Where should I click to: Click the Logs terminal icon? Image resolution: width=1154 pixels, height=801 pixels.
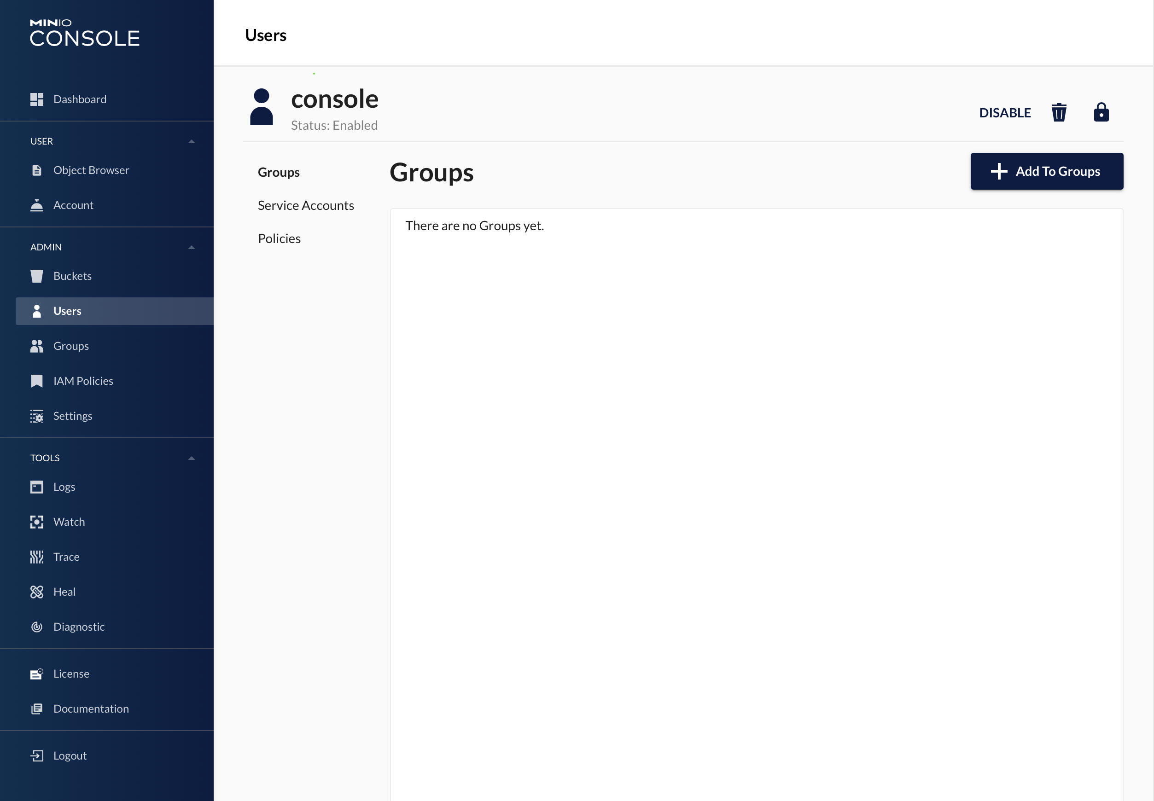click(37, 487)
